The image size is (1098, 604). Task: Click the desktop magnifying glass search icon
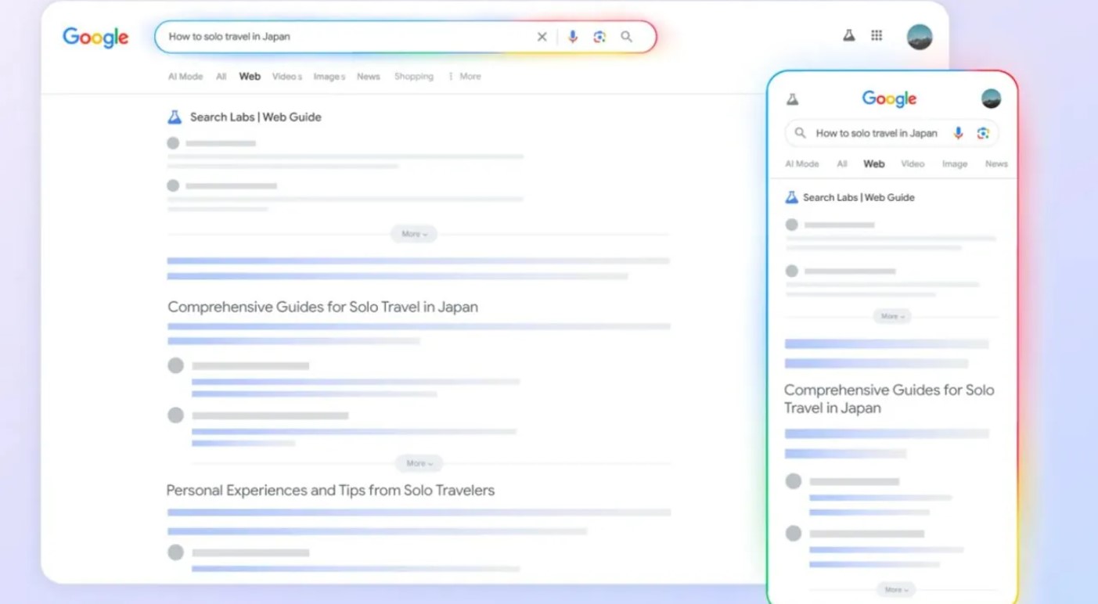(x=627, y=37)
